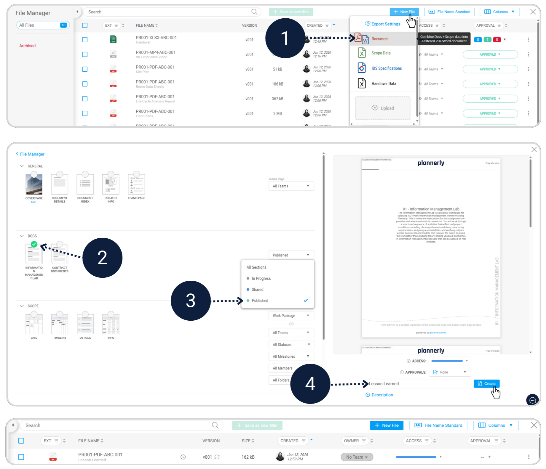Collapse the GENERAL section chevron
Screen dimensions: 546x469
coord(22,166)
